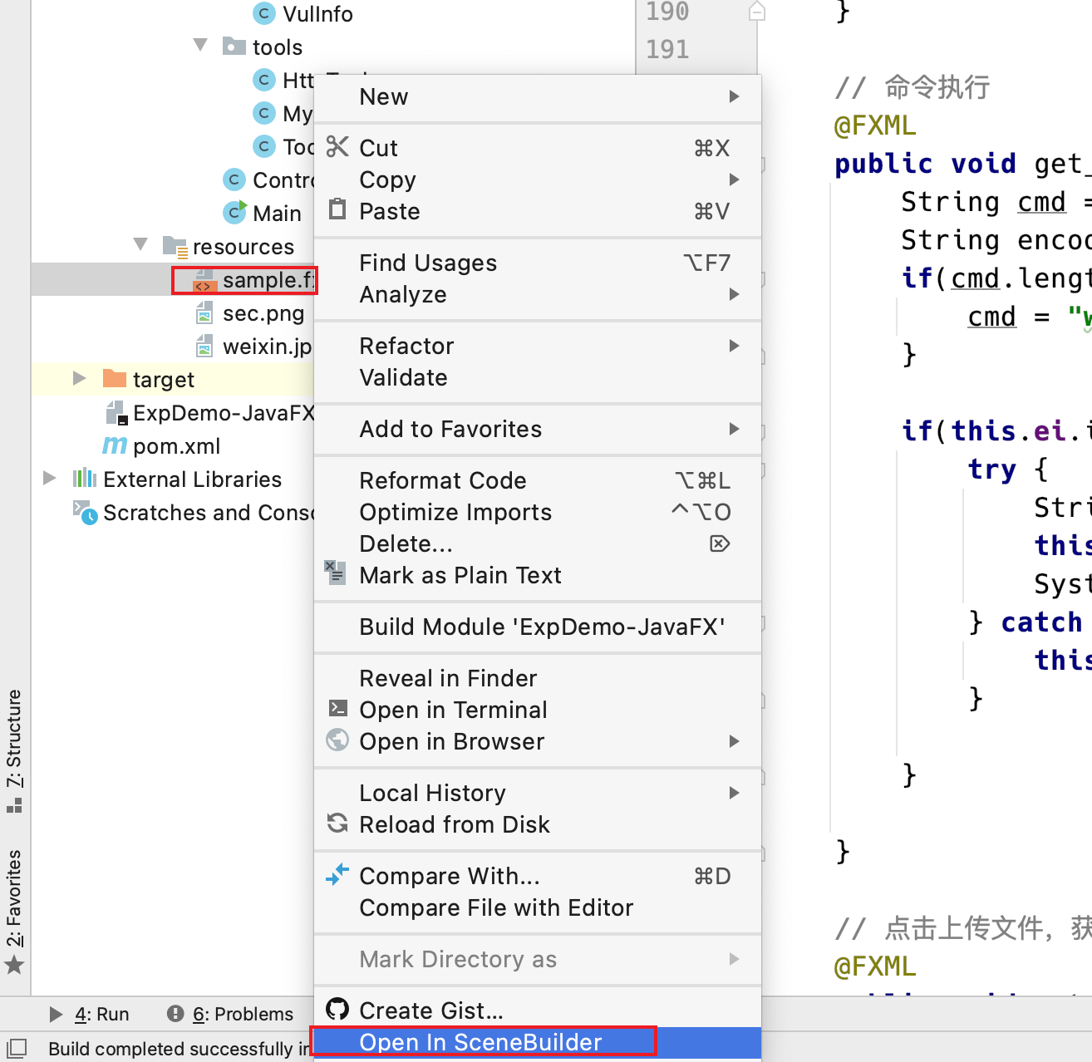This screenshot has height=1062, width=1092.
Task: Open the Run tool window tab
Action: coord(90,1014)
